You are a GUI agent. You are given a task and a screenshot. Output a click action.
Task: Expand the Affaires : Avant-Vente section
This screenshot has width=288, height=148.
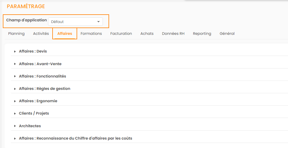40,64
